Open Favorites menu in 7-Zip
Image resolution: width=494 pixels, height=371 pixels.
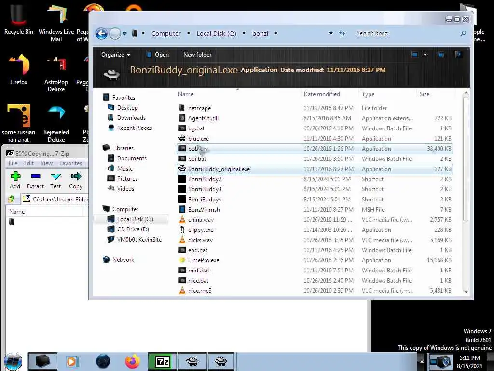click(70, 163)
